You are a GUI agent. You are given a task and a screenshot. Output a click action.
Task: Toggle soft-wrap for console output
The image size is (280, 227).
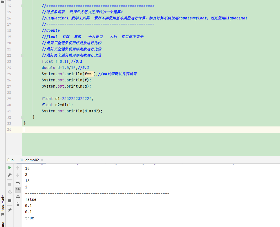click(18, 183)
